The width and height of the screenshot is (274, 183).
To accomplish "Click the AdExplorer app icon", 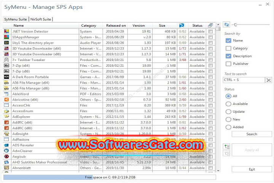I will click(x=6, y=117).
